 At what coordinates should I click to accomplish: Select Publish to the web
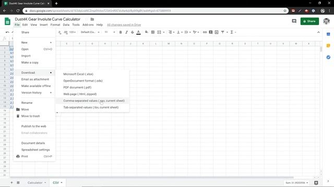click(x=34, y=126)
